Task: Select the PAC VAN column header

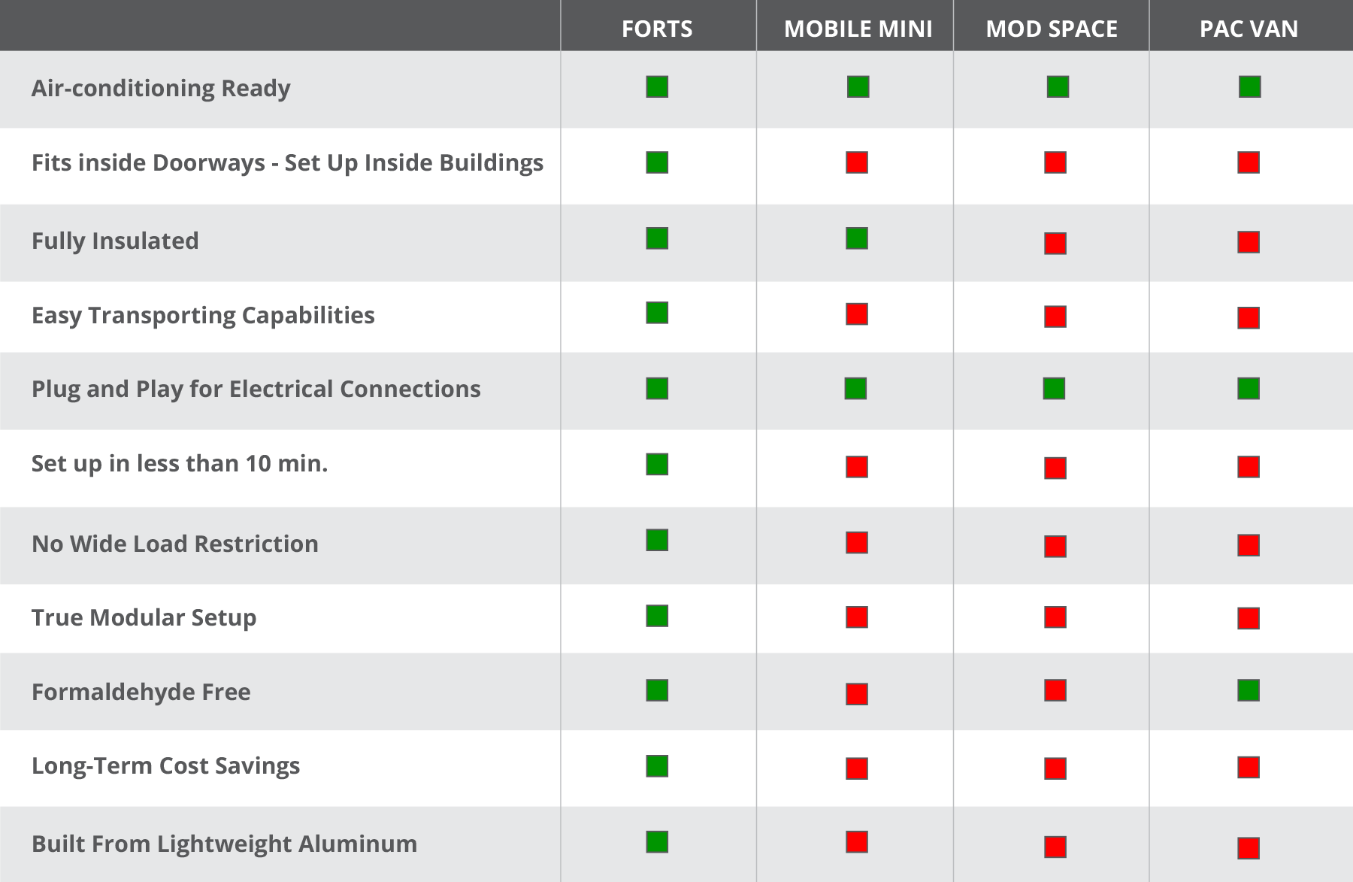Action: click(1249, 29)
